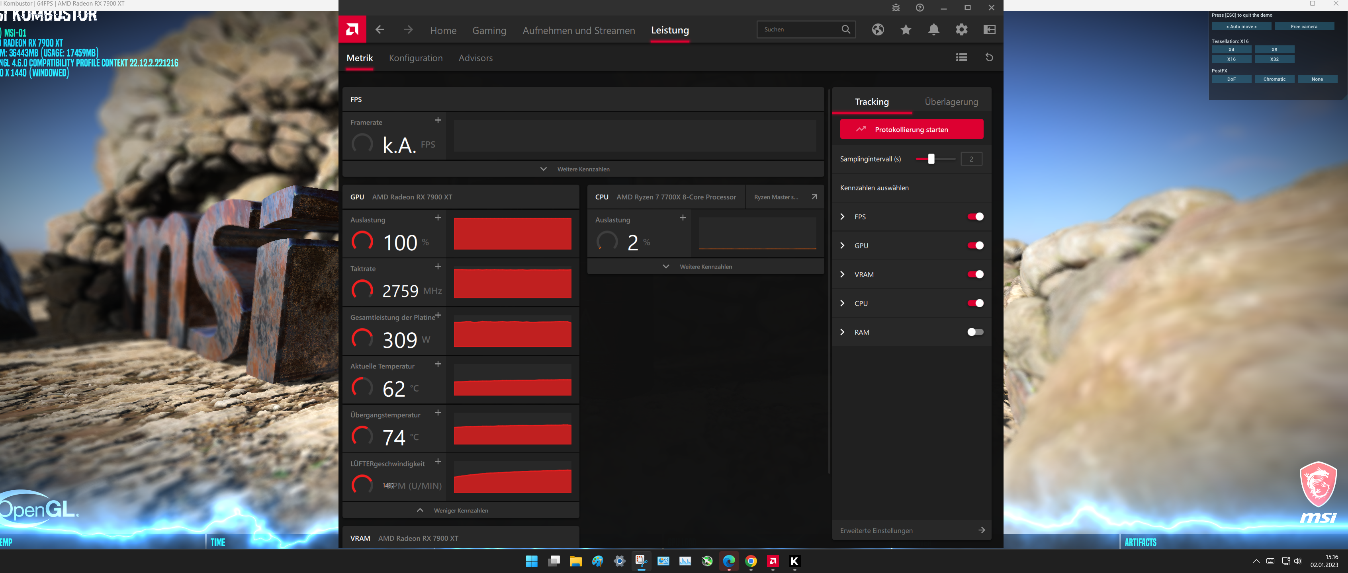
Task: Click the reset metrics arrow icon
Action: click(x=989, y=58)
